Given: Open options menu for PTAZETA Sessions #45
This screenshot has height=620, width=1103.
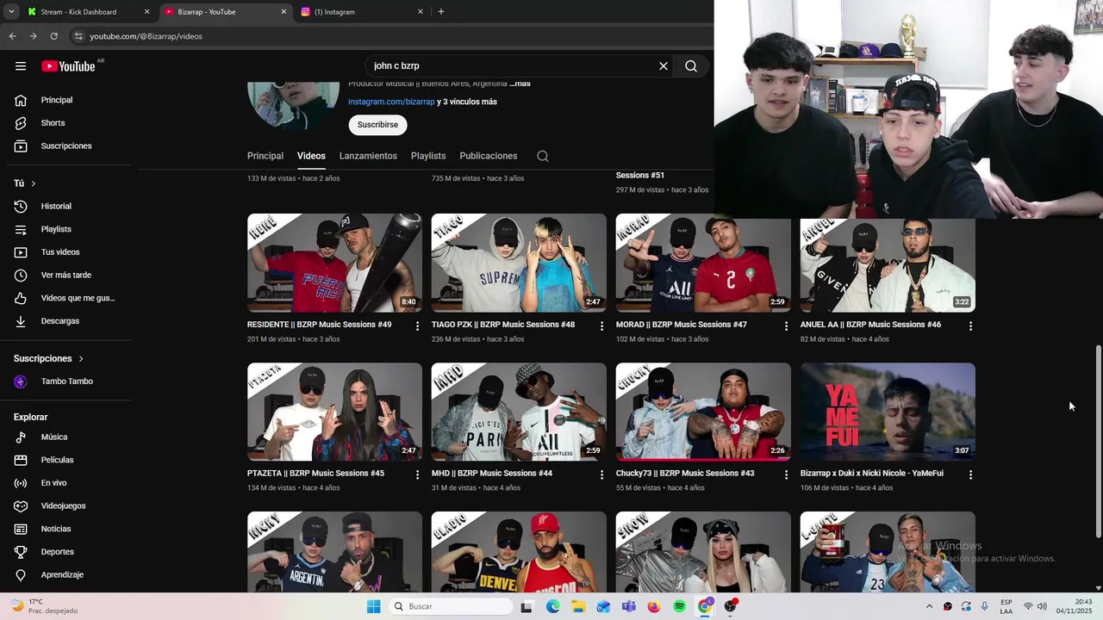Looking at the screenshot, I should point(417,474).
